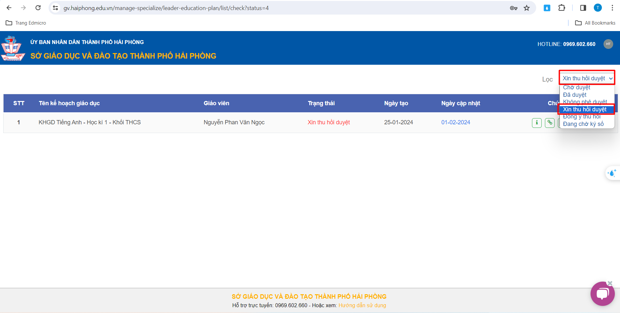
Task: Close the chat widget with the X
Action: (x=610, y=283)
